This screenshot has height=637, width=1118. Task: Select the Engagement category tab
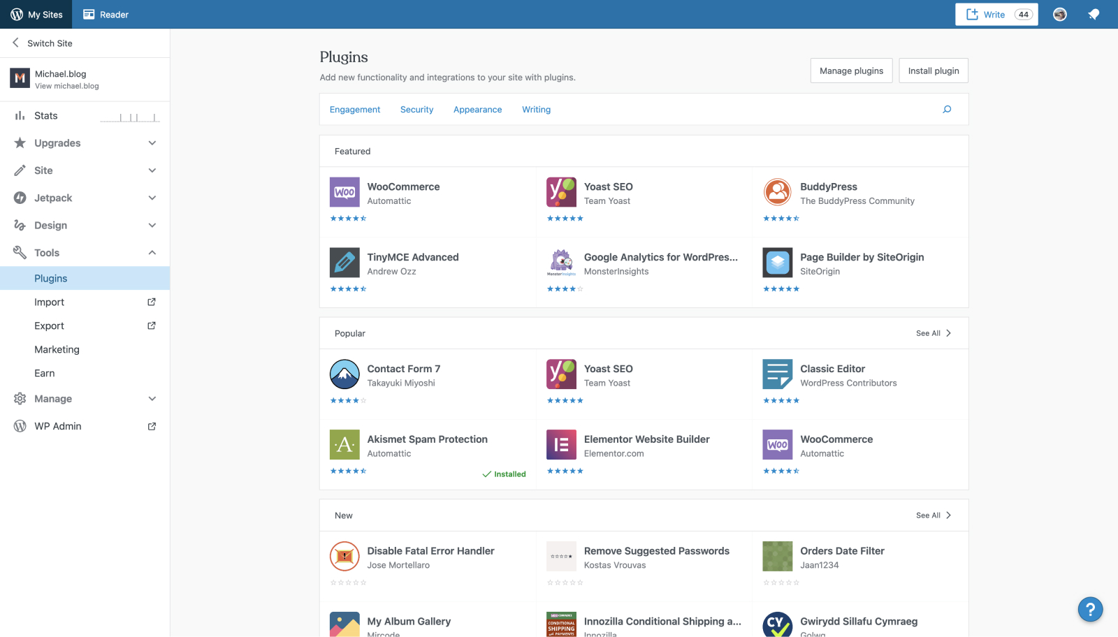coord(355,110)
